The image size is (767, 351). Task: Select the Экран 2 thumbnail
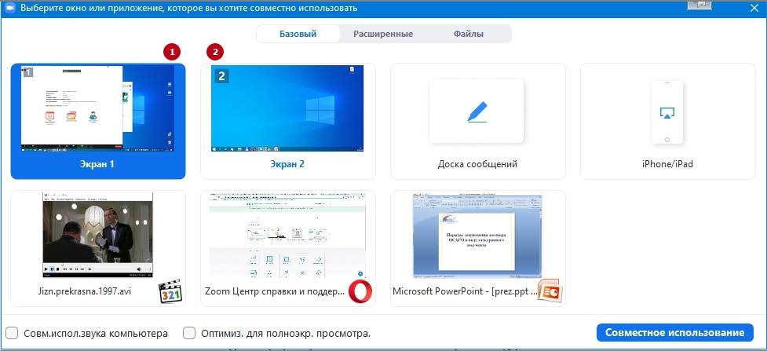click(x=287, y=110)
